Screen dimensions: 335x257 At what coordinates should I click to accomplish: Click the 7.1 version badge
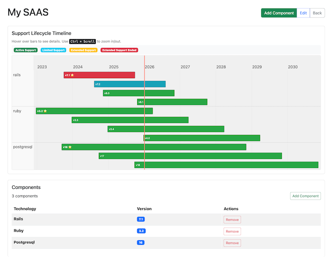click(x=141, y=219)
